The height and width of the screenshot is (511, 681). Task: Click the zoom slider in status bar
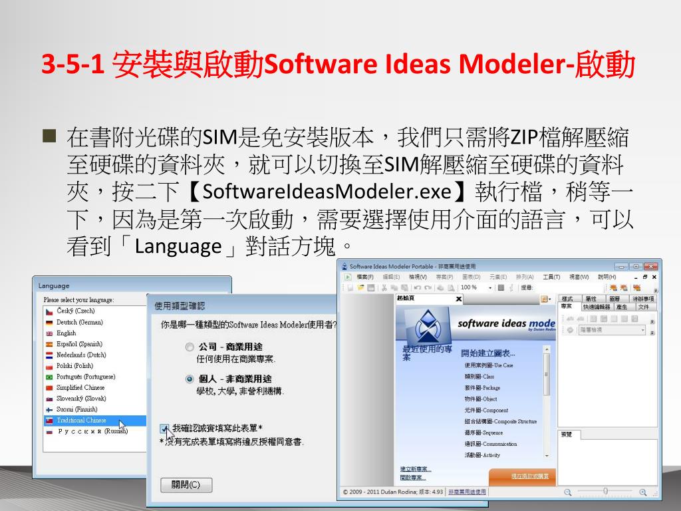(605, 492)
